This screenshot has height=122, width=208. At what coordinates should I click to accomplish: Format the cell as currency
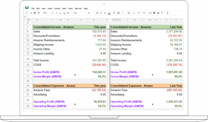(53, 13)
